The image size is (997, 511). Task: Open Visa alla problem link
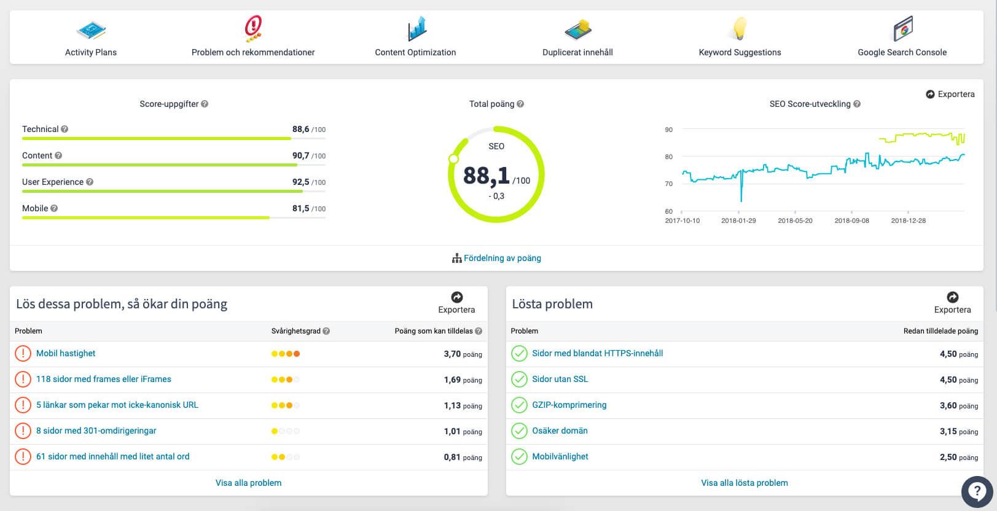248,483
